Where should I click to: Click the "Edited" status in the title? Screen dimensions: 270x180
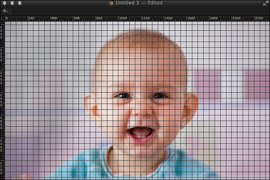155,3
